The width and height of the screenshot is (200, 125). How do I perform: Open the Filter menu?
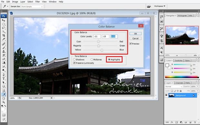click(x=37, y=2)
